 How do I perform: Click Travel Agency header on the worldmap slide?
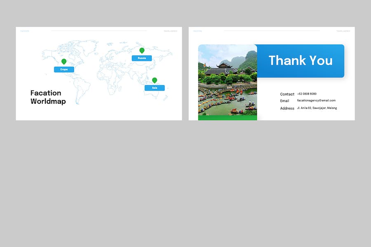(x=170, y=31)
